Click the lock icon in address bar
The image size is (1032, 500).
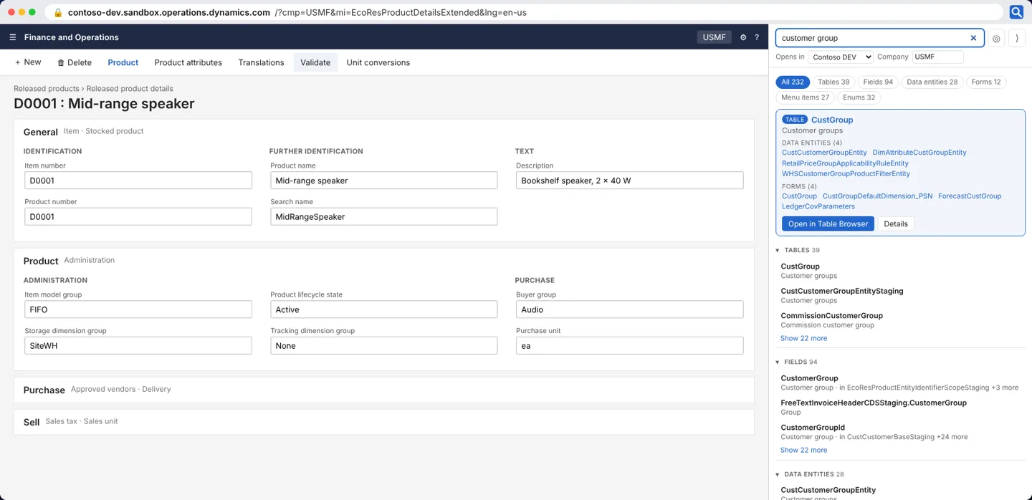[58, 12]
